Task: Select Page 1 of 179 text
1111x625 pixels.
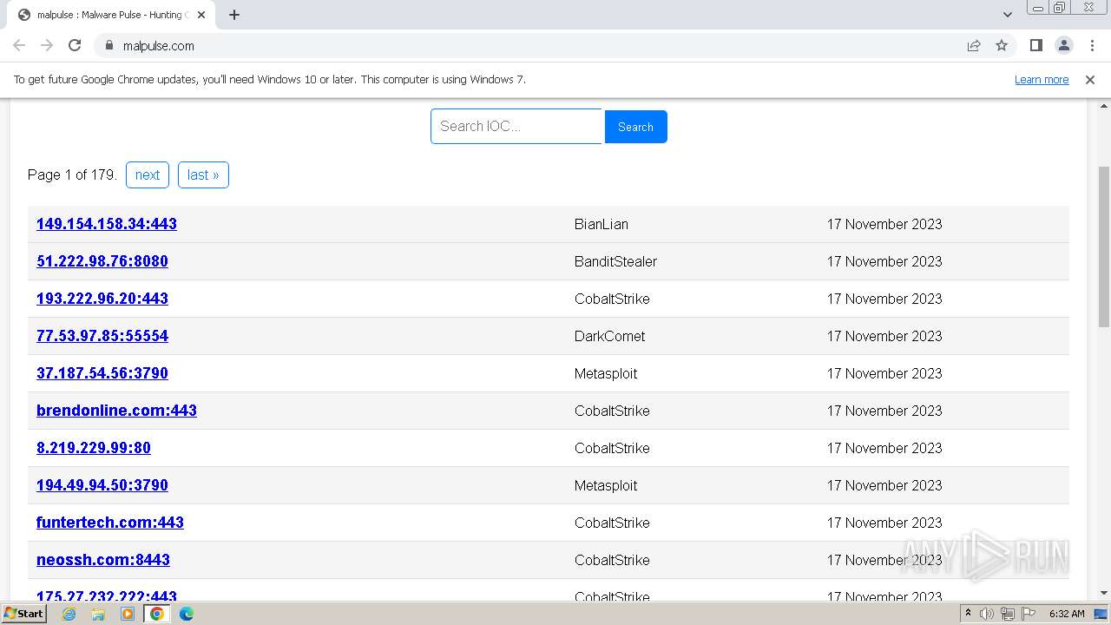Action: click(x=72, y=174)
